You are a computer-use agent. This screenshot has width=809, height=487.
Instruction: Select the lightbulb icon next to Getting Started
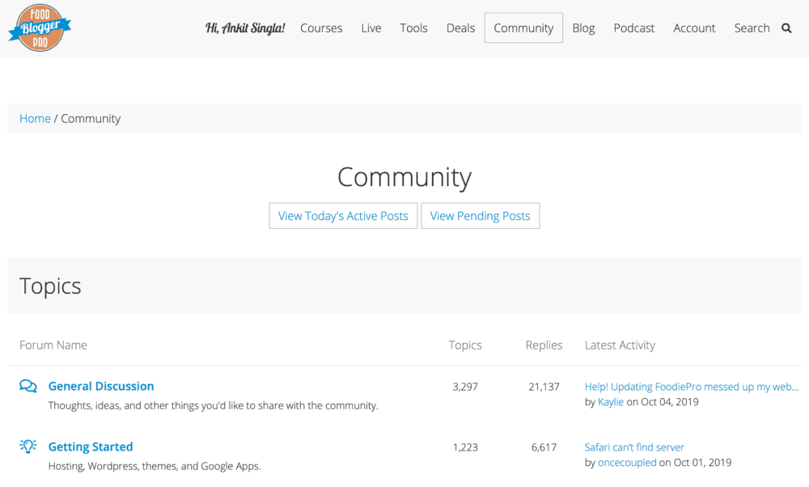pos(28,447)
